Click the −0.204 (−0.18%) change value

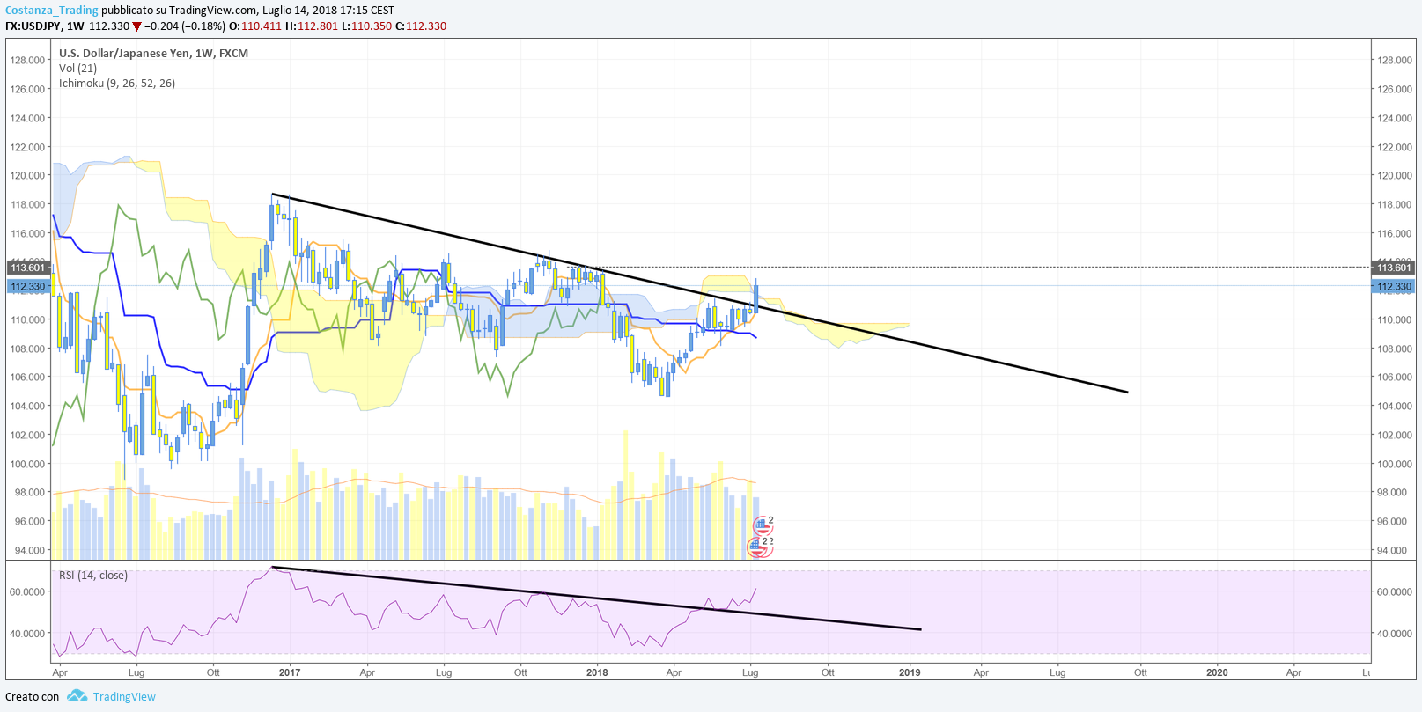(185, 26)
